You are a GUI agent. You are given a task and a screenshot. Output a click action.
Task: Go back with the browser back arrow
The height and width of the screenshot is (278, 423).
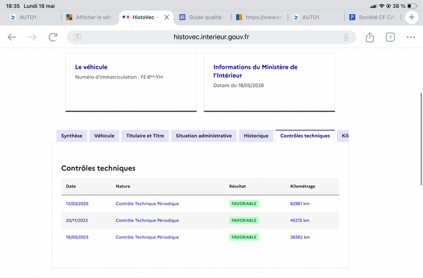point(12,37)
